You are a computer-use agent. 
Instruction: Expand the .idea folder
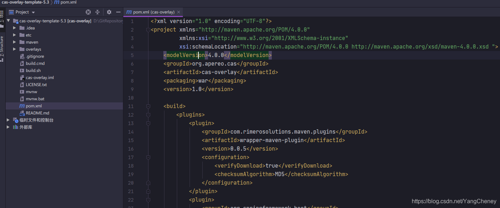pyautogui.click(x=15, y=28)
